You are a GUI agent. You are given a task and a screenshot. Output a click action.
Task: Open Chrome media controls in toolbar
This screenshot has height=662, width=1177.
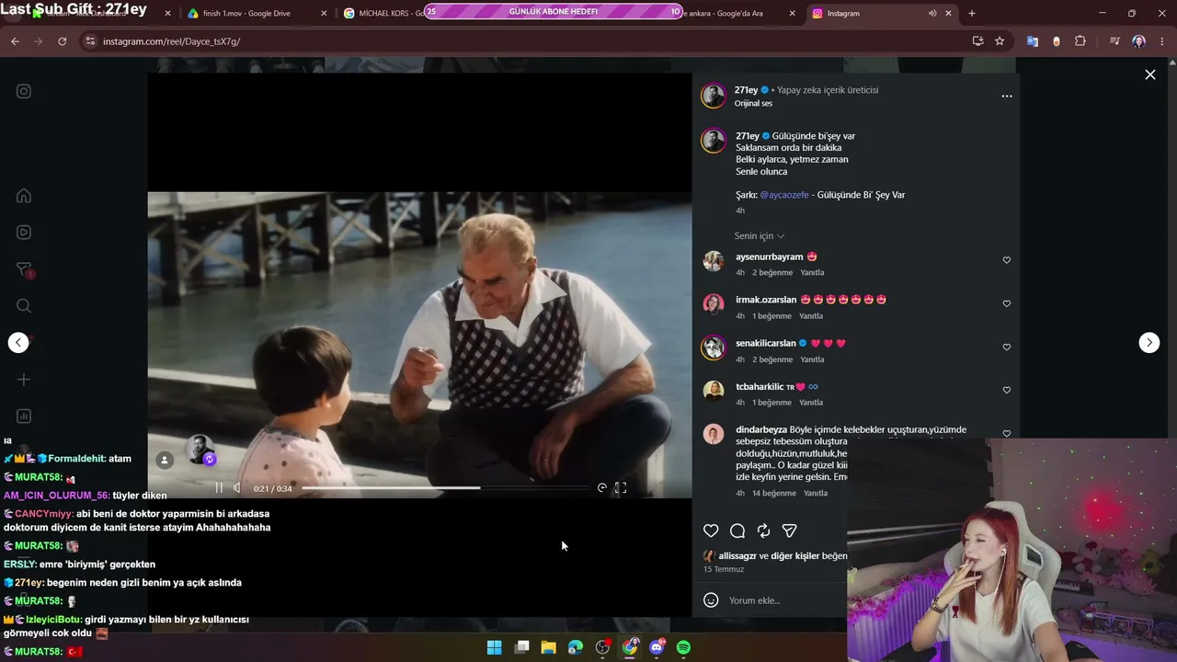pyautogui.click(x=1114, y=41)
